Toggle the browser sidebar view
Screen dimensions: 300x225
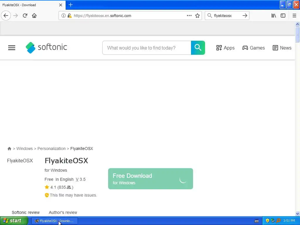[283, 16]
